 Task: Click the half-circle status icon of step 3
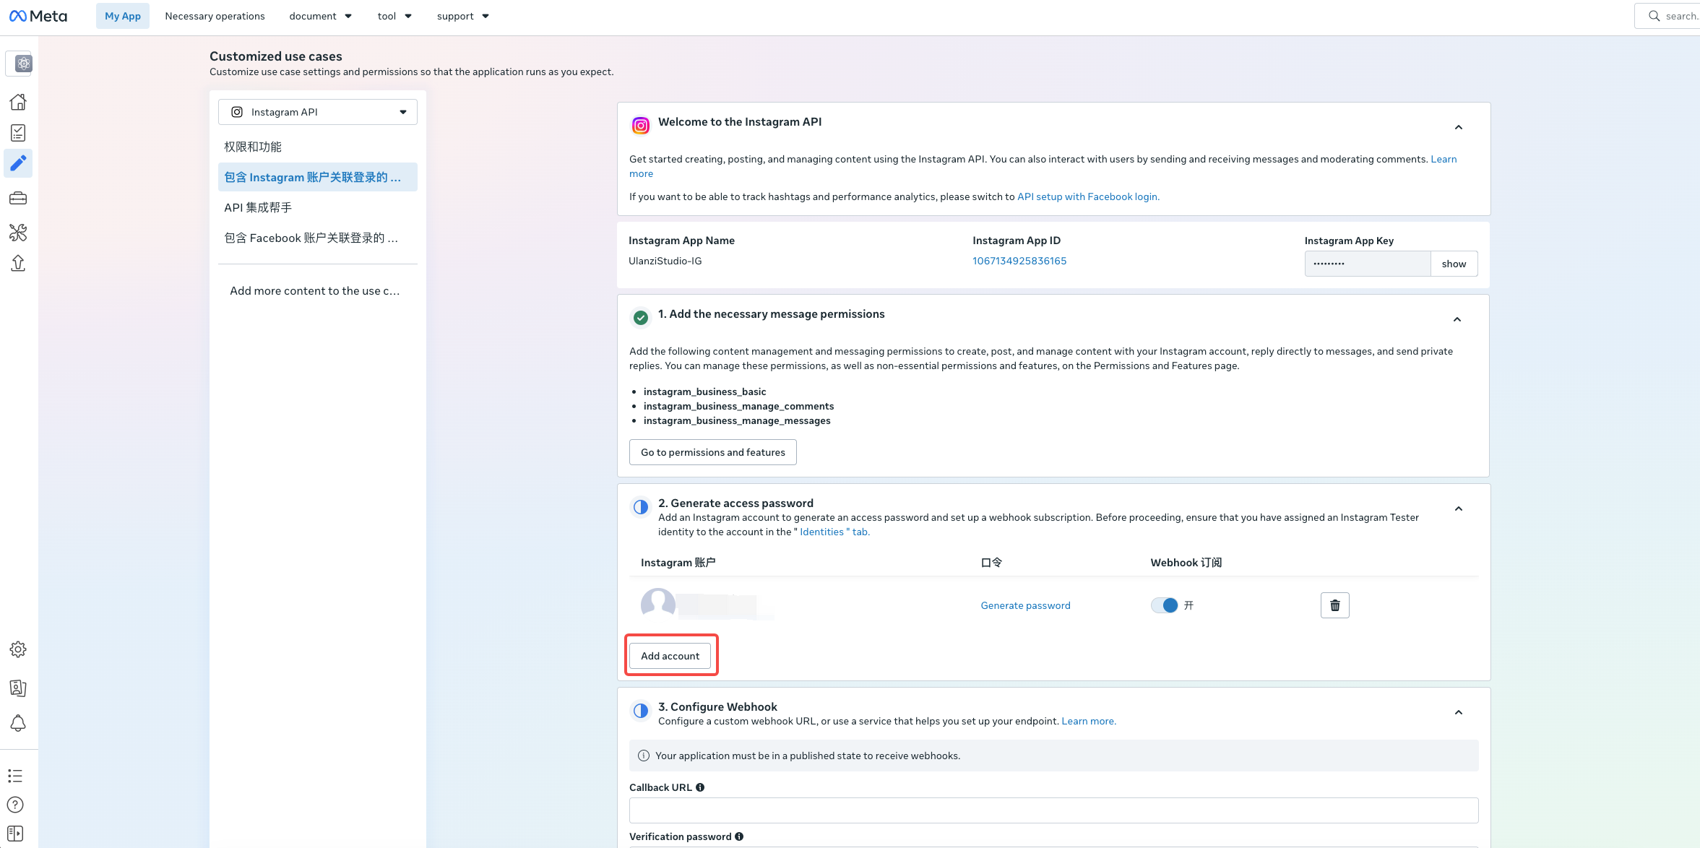pyautogui.click(x=641, y=711)
